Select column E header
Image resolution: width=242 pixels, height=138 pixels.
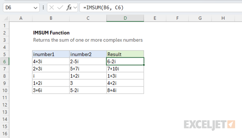155,18
